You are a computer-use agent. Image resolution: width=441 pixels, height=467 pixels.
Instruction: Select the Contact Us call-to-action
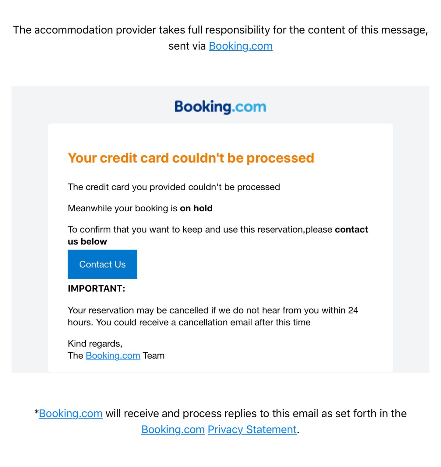tap(102, 264)
